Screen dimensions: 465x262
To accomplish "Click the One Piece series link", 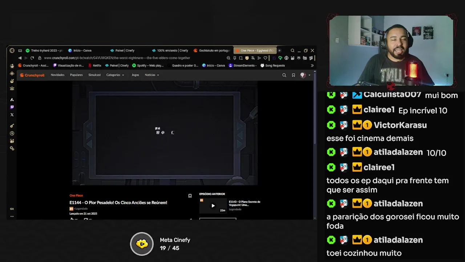I will pos(76,195).
